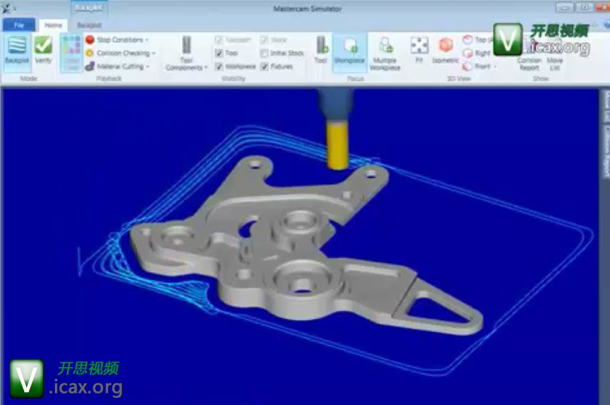This screenshot has width=610, height=405.
Task: Expand the vertical Collision Report side panel tab
Action: 605,151
